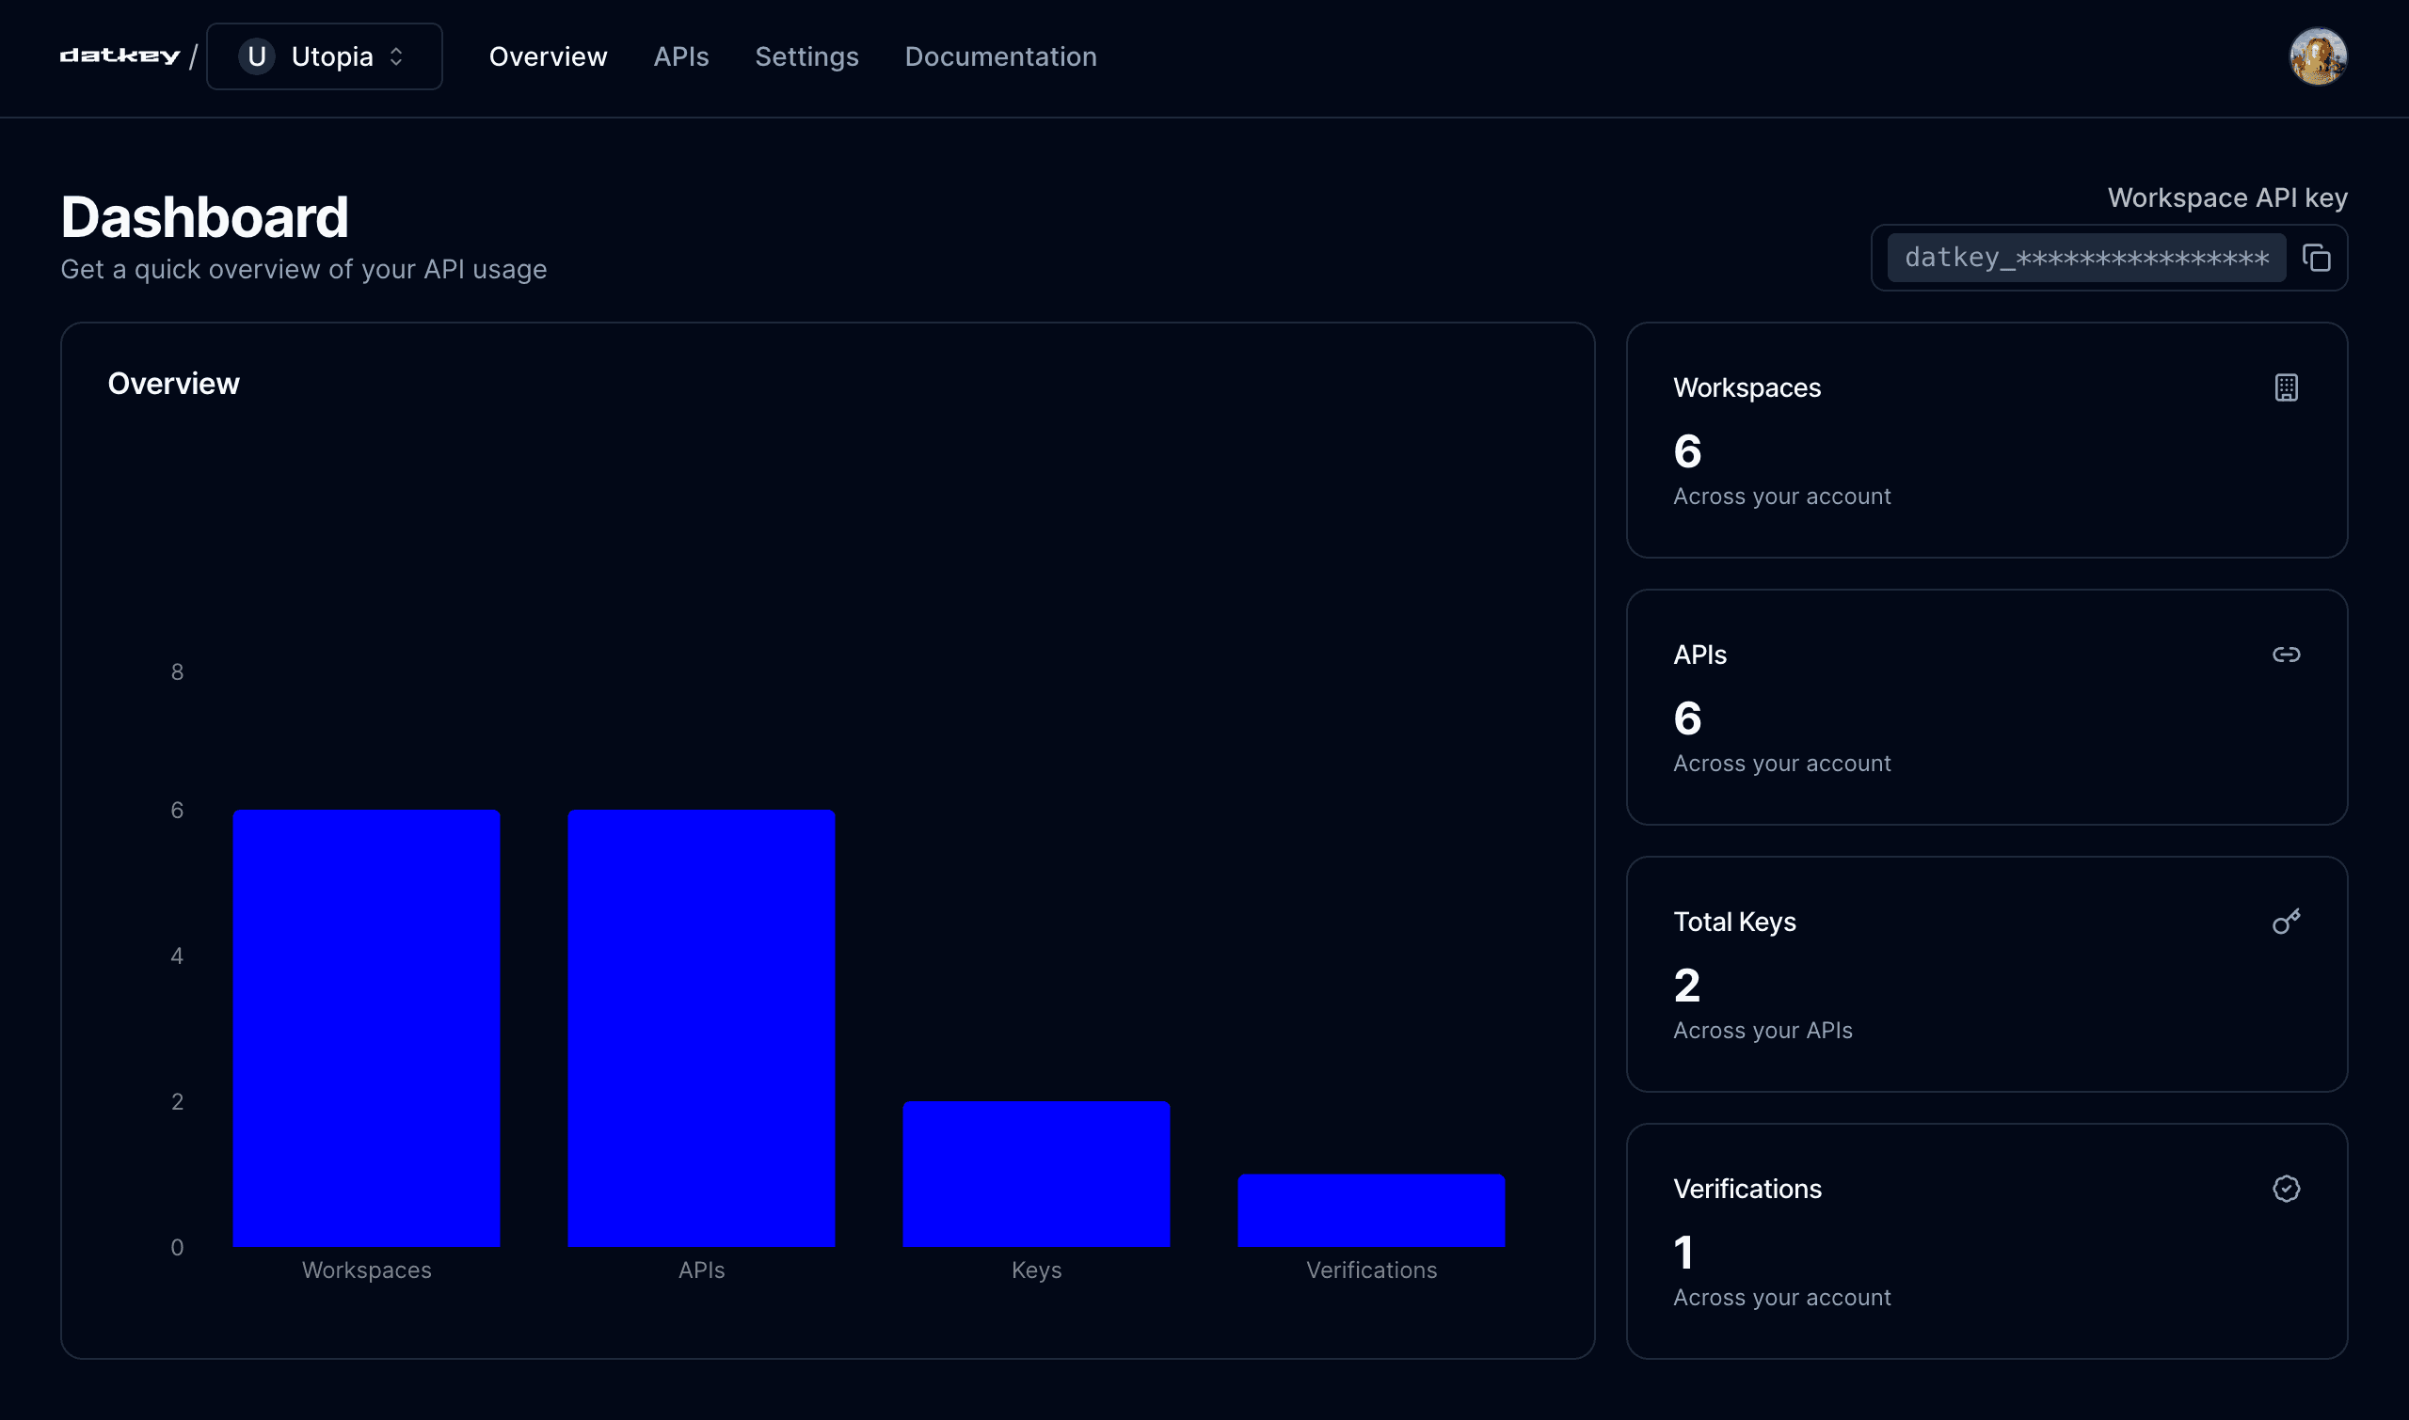Viewport: 2409px width, 1420px height.
Task: Click the key icon on Total Keys card
Action: click(x=2287, y=921)
